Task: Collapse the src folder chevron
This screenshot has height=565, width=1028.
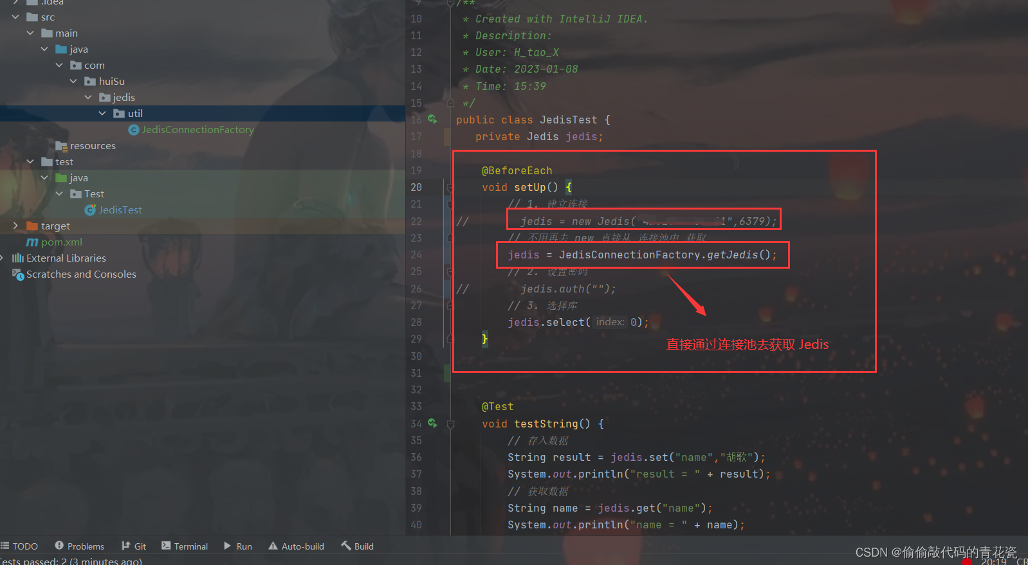Action: tap(15, 17)
